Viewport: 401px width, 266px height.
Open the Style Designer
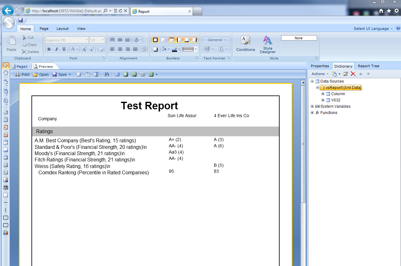pyautogui.click(x=268, y=45)
